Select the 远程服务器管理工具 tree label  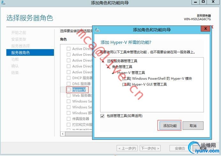pos(122,61)
